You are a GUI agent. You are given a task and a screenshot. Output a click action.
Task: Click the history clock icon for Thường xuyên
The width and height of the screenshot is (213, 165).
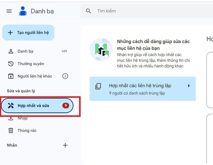click(11, 64)
